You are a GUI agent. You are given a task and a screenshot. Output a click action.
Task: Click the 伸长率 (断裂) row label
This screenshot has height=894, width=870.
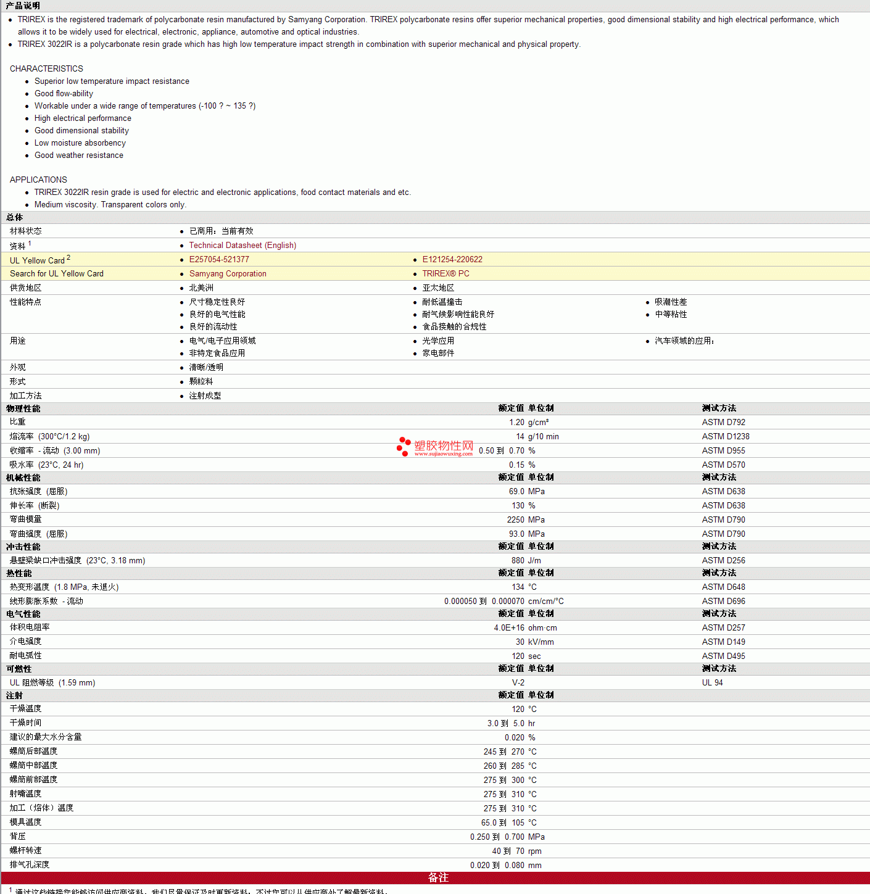tap(35, 506)
